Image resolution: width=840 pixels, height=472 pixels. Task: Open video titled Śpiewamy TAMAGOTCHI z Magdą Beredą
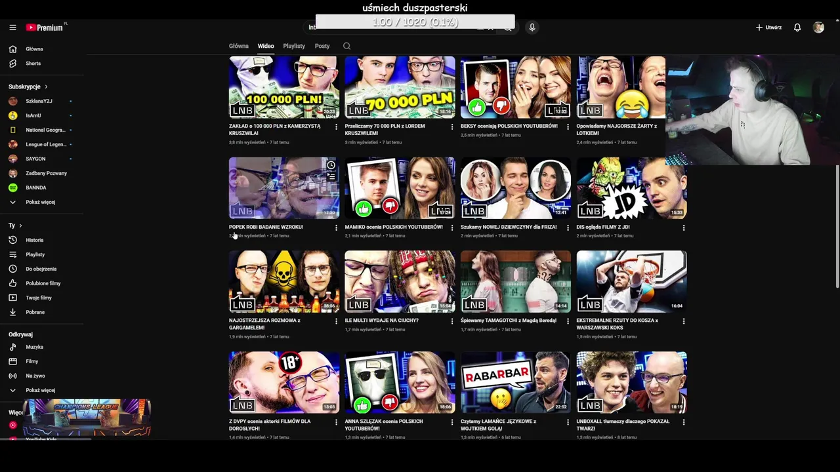[509, 321]
